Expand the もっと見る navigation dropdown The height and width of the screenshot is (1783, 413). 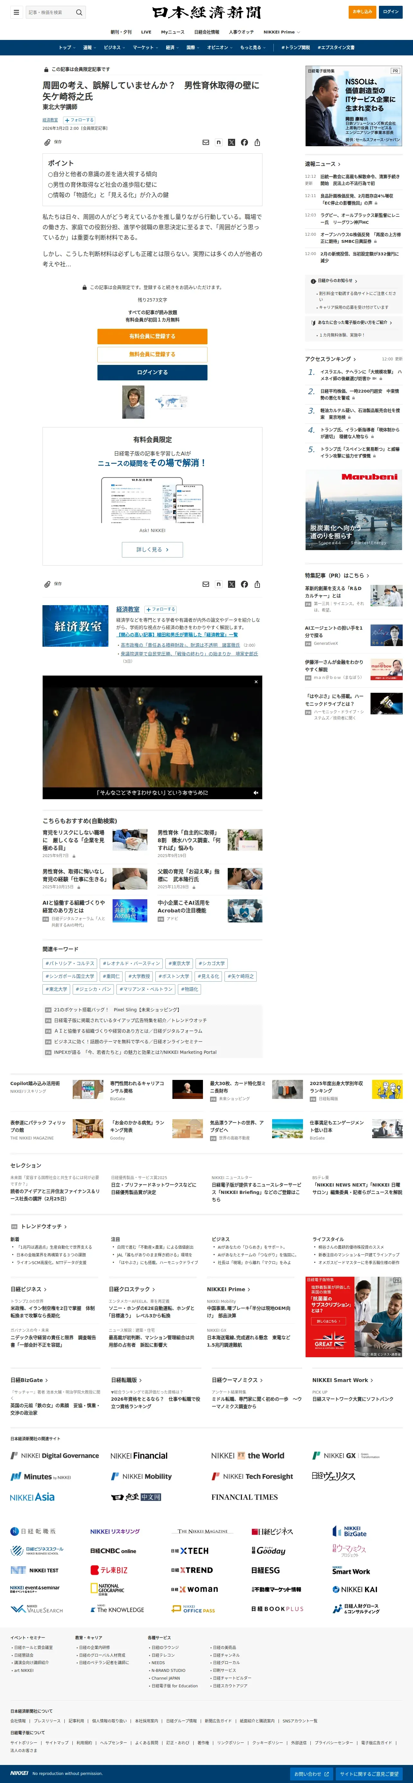point(253,48)
